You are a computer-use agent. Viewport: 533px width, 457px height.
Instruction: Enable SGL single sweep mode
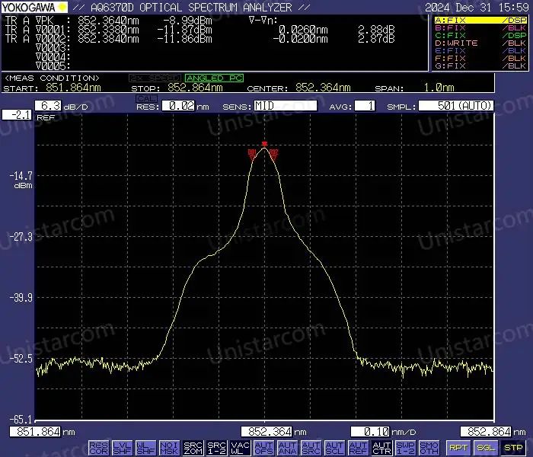[x=486, y=448]
